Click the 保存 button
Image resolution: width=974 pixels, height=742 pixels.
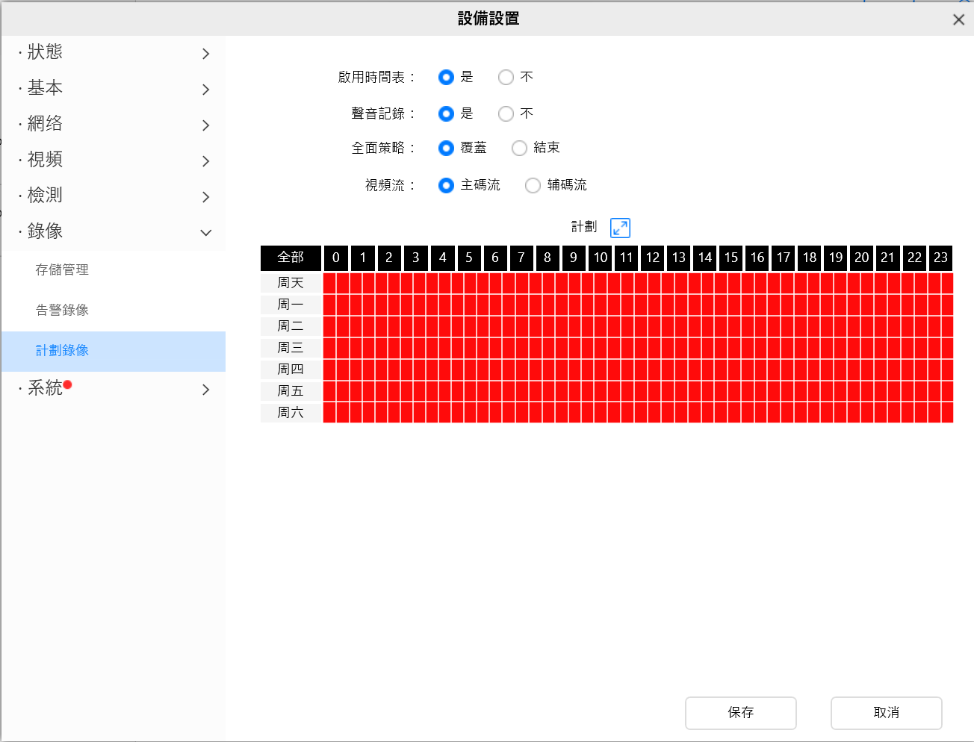click(741, 713)
